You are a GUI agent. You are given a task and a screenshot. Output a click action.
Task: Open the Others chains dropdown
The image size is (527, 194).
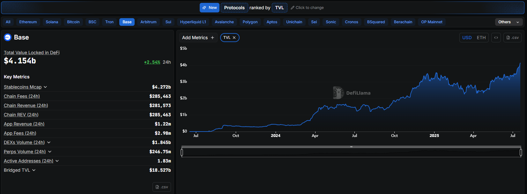[508, 22]
